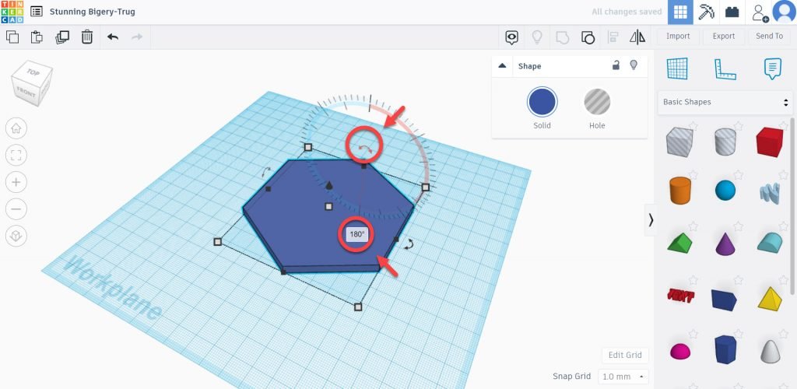Click the Duplicate and repeat icon

click(x=62, y=37)
